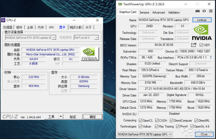Click the 5120 Unified shaders value
Image resolution: width=216 pixels, height=139 pixels.
(x=152, y=63)
